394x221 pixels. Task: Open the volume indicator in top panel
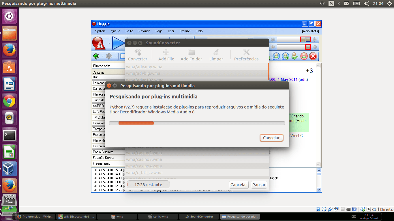tap(366, 3)
